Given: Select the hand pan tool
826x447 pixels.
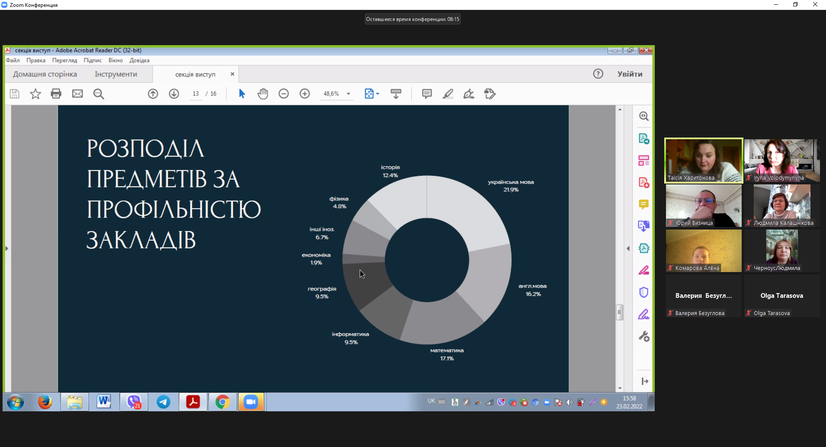Looking at the screenshot, I should pos(262,94).
